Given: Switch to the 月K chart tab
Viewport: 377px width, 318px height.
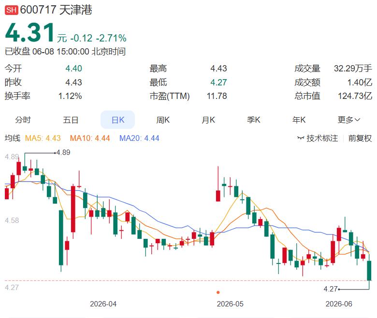Looking at the screenshot, I should 208,120.
